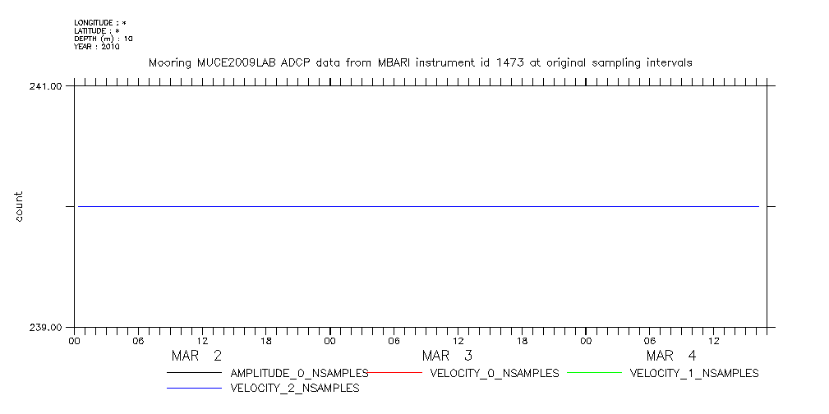The height and width of the screenshot is (414, 829).
Task: Click the AMPLITUDE_0_NSAMPLES legend label
Action: tap(299, 373)
